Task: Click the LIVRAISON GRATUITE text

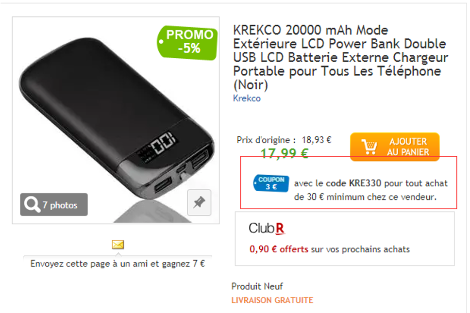Action: coord(272,300)
